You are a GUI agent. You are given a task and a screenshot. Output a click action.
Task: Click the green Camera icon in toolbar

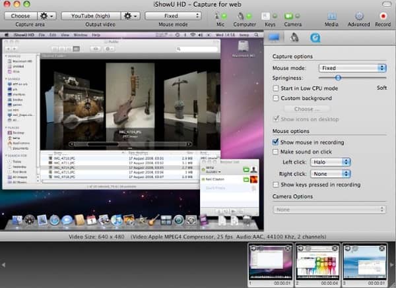(x=288, y=16)
